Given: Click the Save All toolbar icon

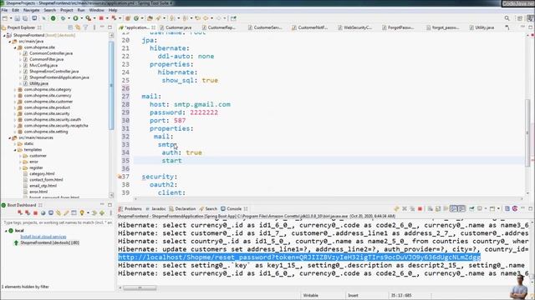Looking at the screenshot, I should (x=25, y=18).
